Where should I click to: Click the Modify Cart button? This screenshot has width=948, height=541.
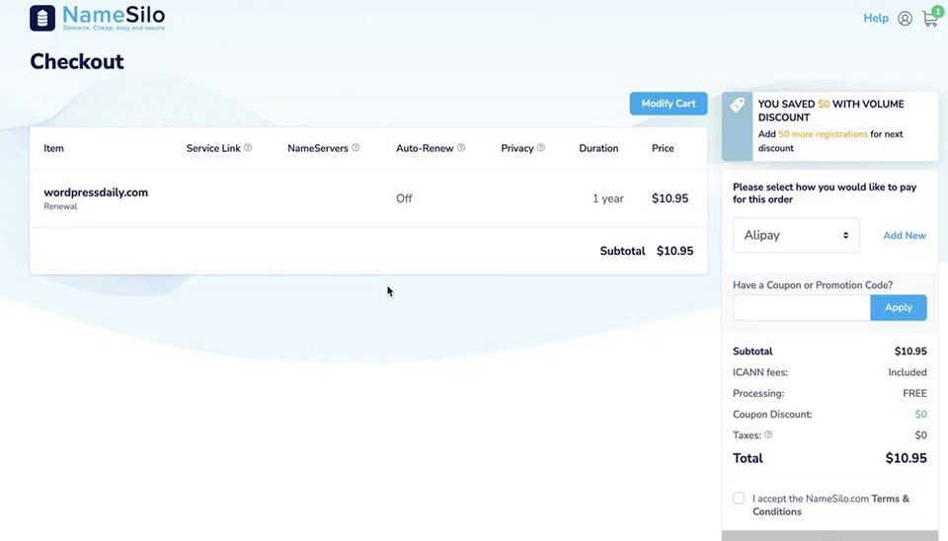click(x=669, y=104)
